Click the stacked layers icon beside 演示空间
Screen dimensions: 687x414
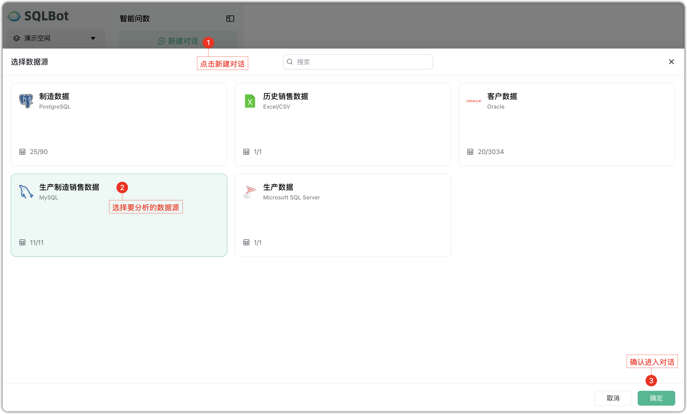(16, 38)
